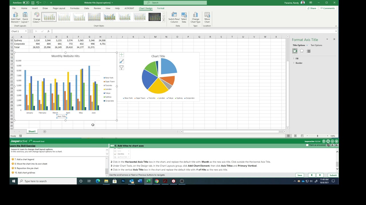
Task: Switch to Normal view icon
Action: tap(288, 136)
